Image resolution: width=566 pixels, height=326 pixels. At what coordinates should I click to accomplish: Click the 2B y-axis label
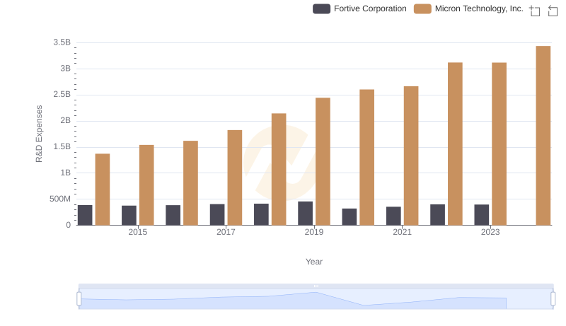click(65, 120)
